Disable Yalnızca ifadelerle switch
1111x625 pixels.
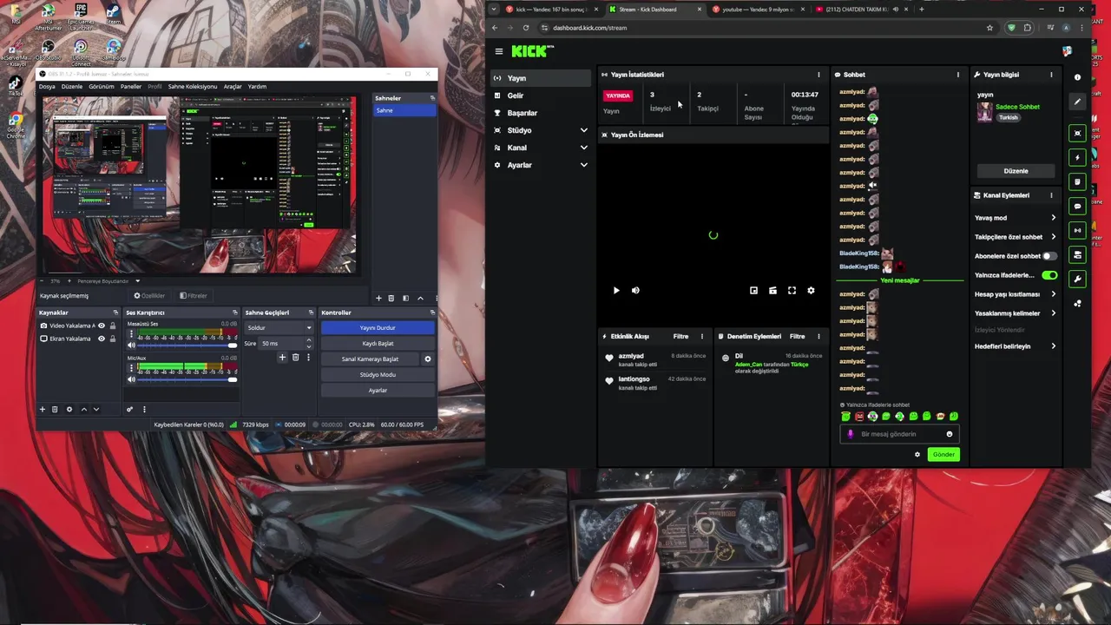pos(1049,275)
